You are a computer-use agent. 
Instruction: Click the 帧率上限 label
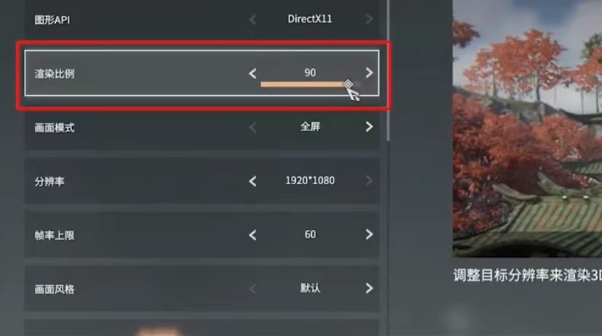tap(55, 235)
